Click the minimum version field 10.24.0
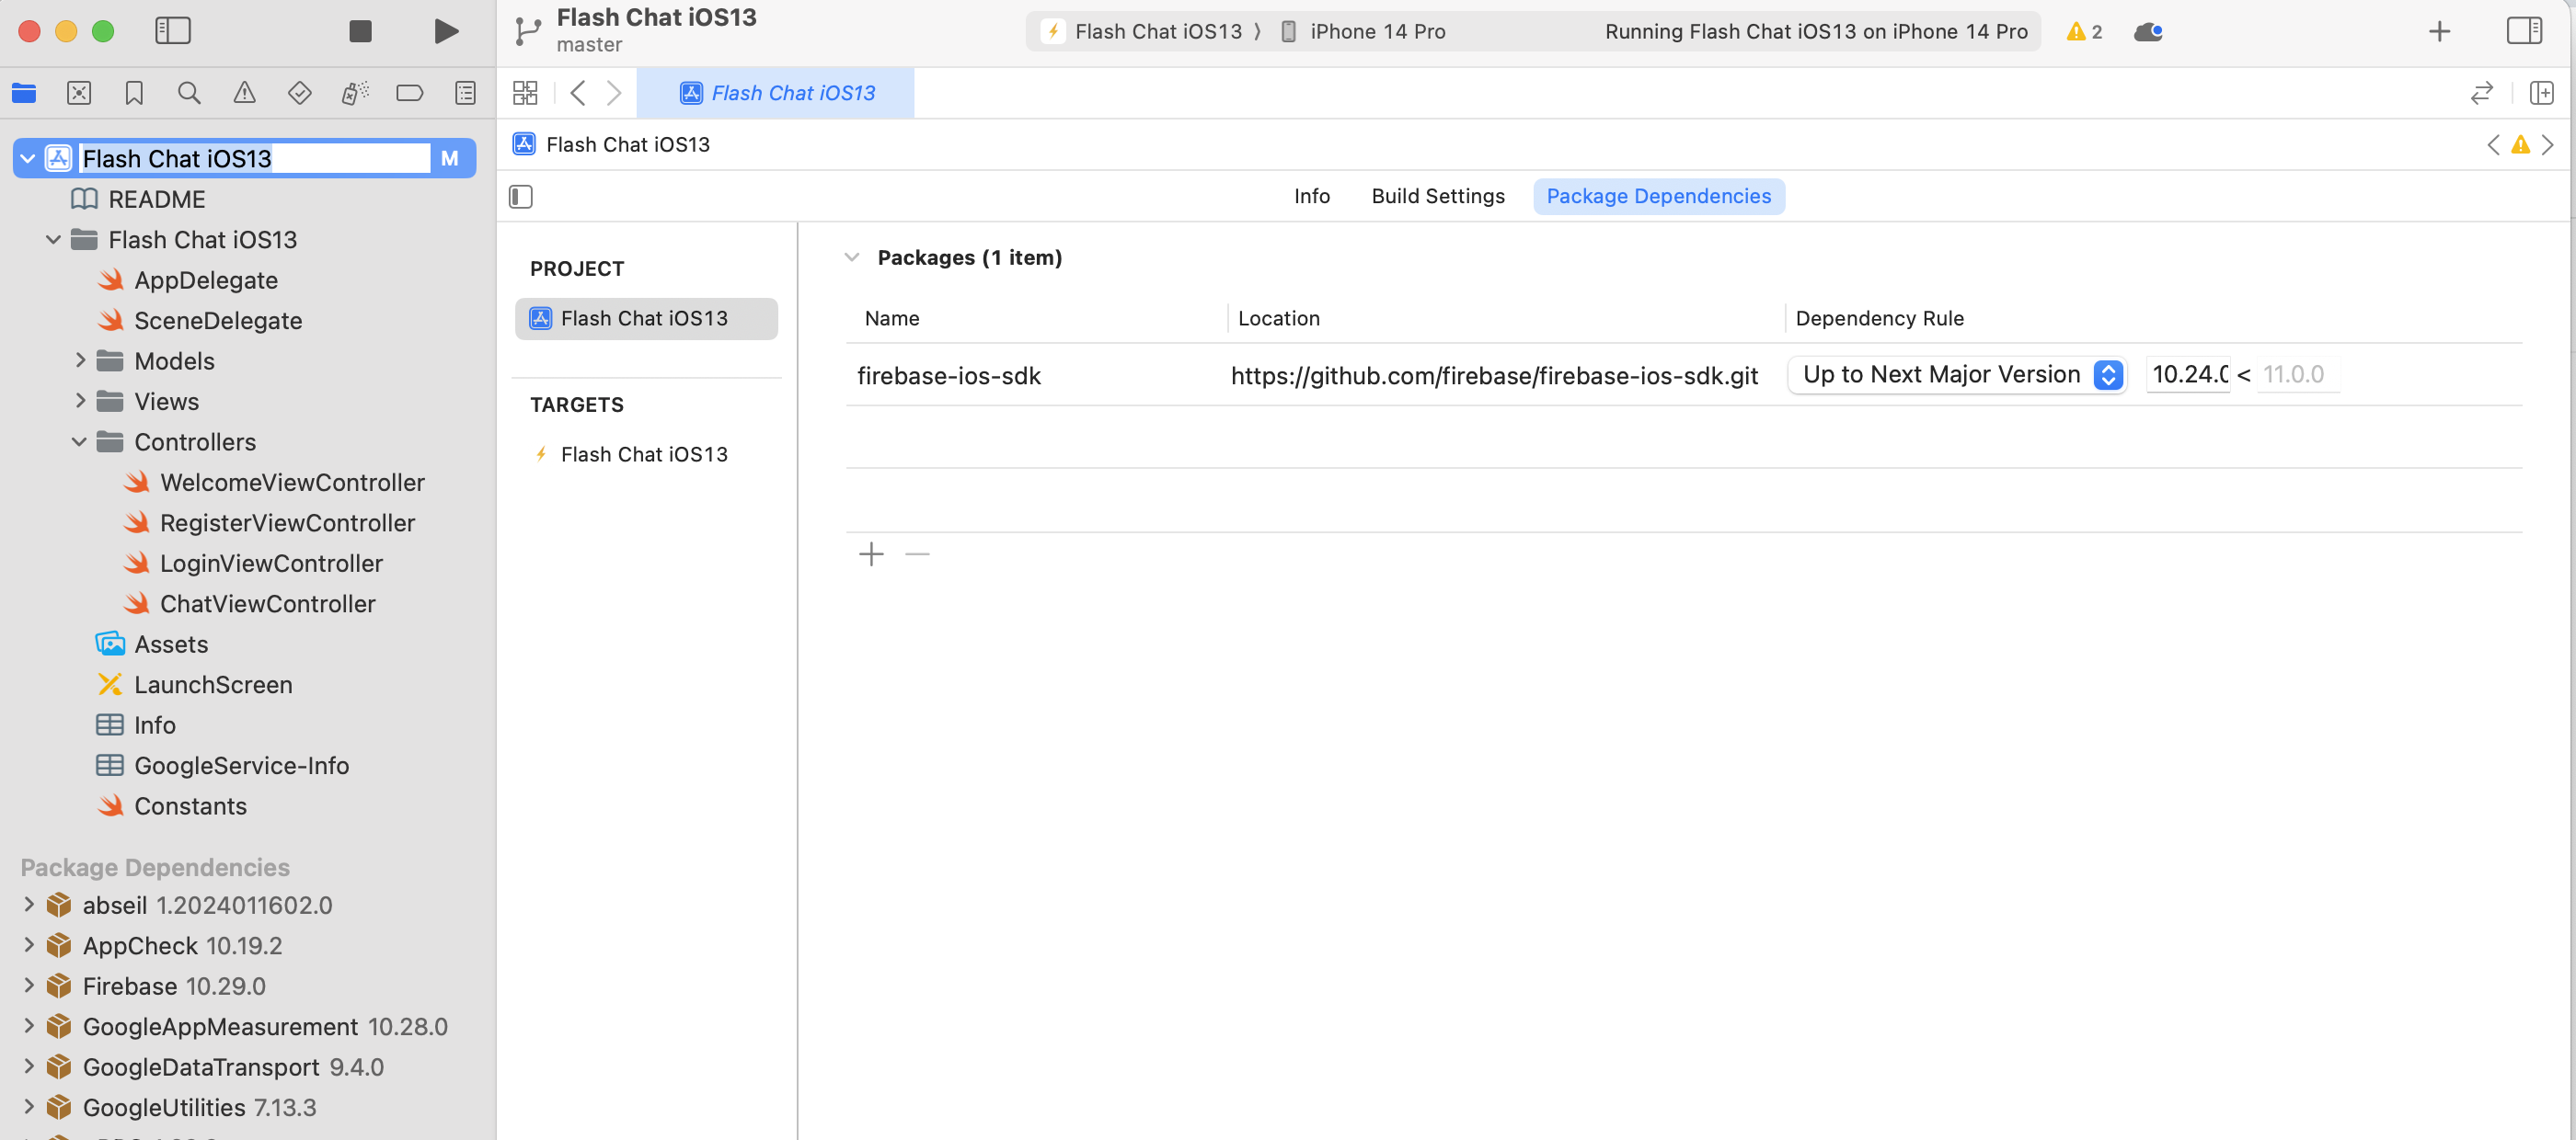This screenshot has width=2576, height=1140. click(x=2188, y=375)
